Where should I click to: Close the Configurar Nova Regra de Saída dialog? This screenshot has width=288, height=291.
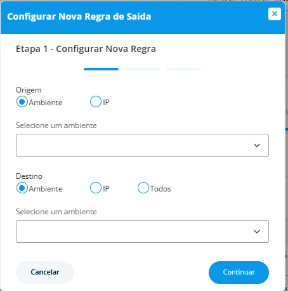click(275, 14)
